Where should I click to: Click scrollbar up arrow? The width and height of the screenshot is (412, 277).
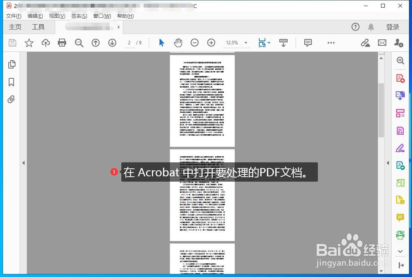pyautogui.click(x=381, y=58)
